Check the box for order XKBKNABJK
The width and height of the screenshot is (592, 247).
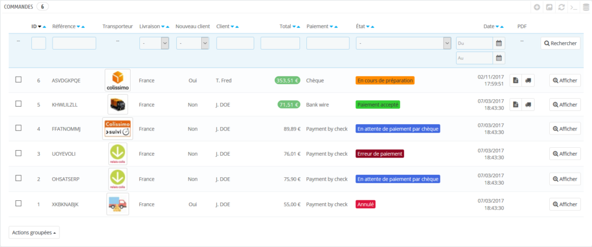pyautogui.click(x=18, y=204)
